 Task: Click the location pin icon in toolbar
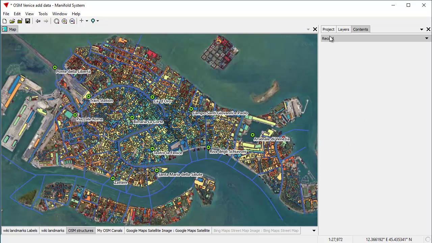[x=93, y=21]
